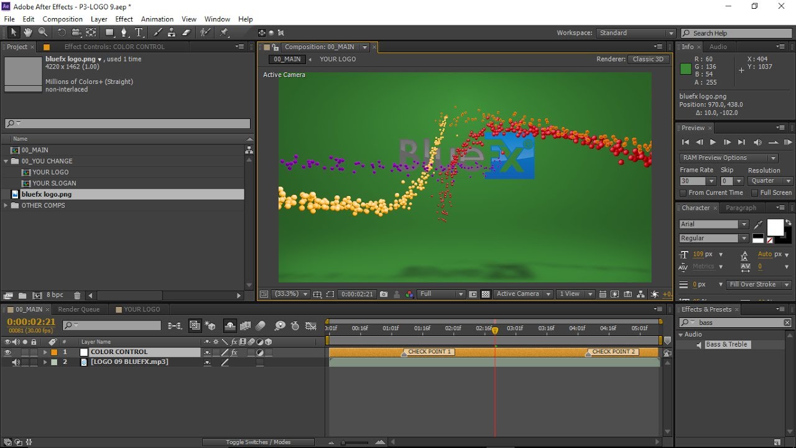
Task: Switch to the YOUR LOGO timeline tab
Action: (x=142, y=309)
